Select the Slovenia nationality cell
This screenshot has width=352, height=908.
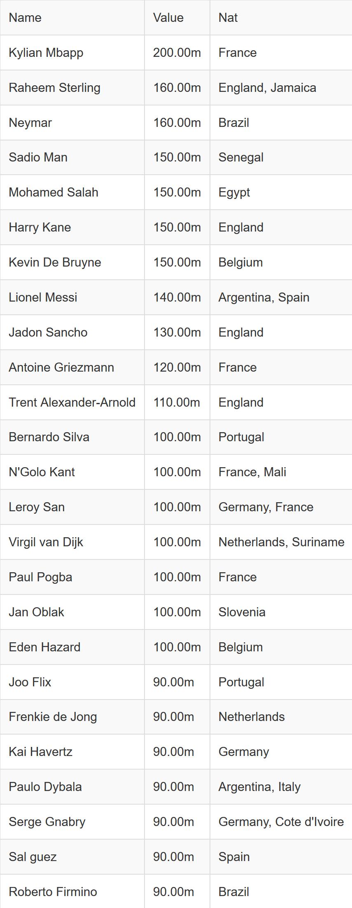[242, 612]
